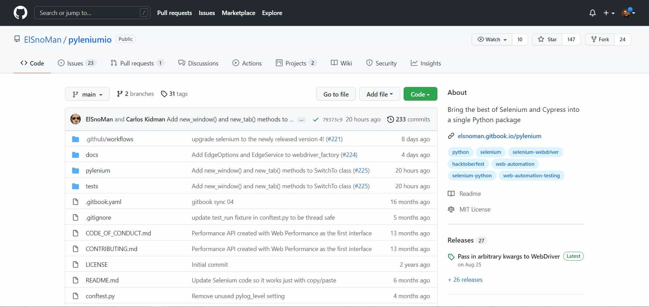
Task: Click the CODE_OF_CONDUCT.md file icon
Action: click(76, 233)
